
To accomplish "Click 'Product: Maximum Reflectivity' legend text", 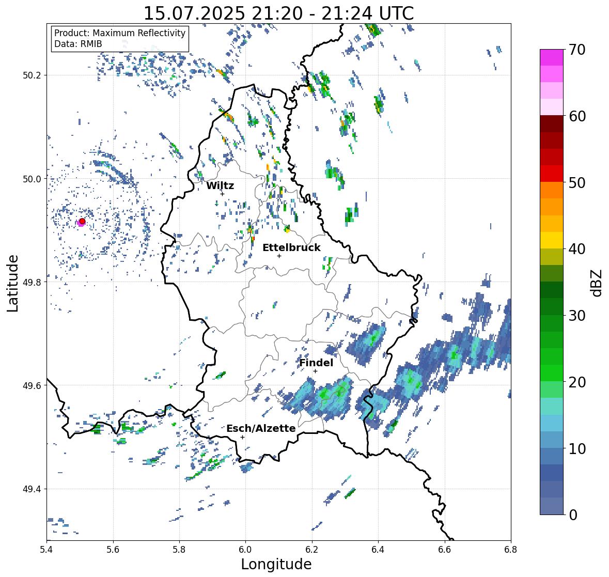I will pyautogui.click(x=120, y=33).
